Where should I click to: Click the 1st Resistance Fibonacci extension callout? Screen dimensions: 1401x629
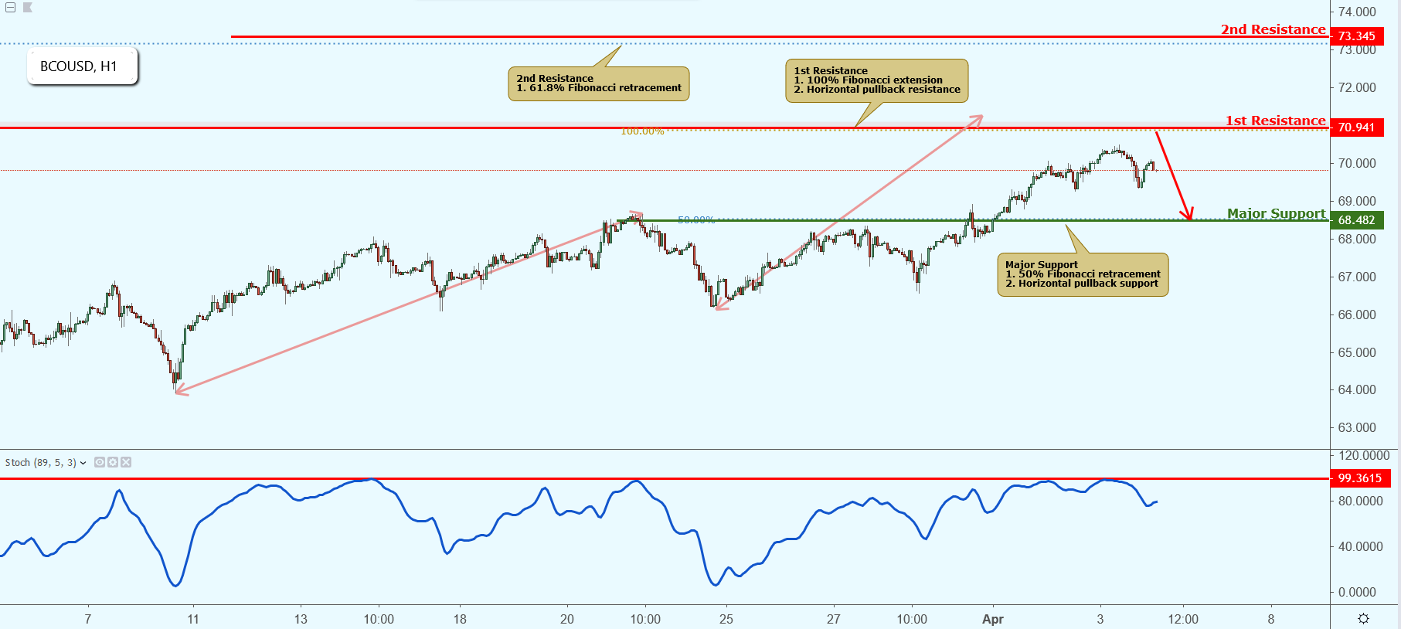877,80
